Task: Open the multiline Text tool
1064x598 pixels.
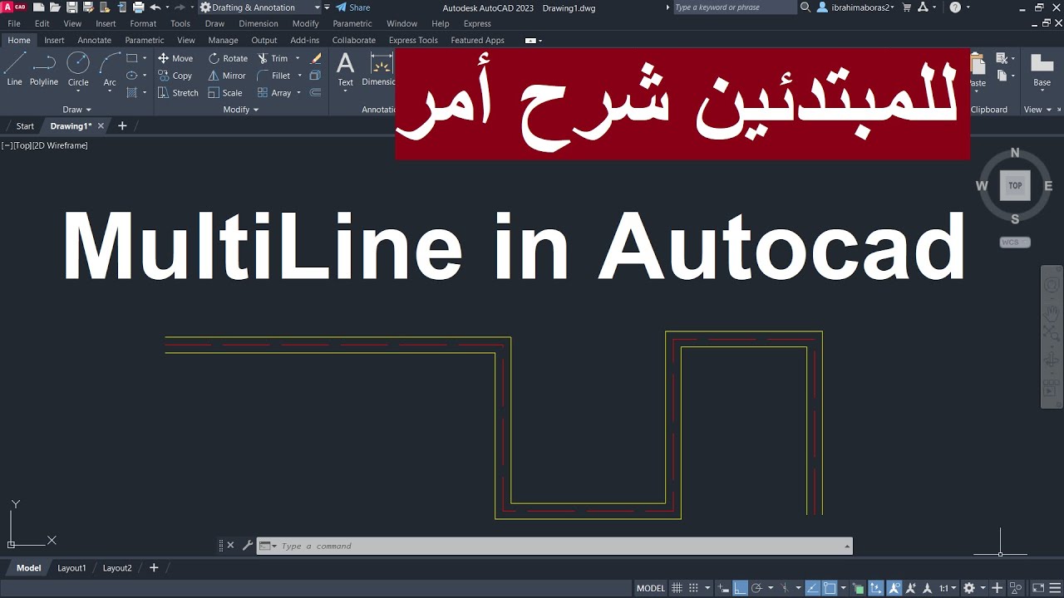Action: pyautogui.click(x=345, y=69)
